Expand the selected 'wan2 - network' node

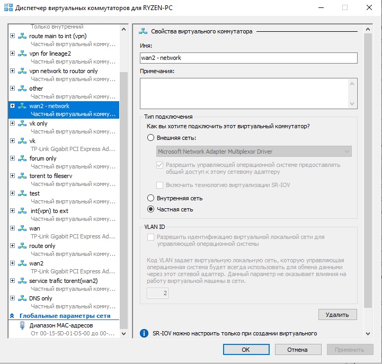click(x=12, y=106)
